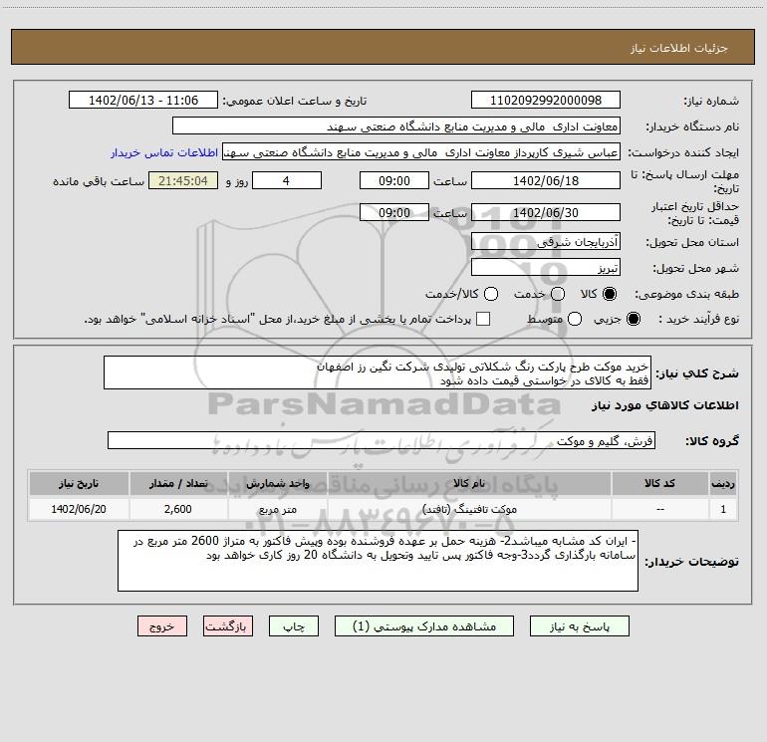Select the خدمت radio button
The image size is (767, 742).
pyautogui.click(x=558, y=294)
